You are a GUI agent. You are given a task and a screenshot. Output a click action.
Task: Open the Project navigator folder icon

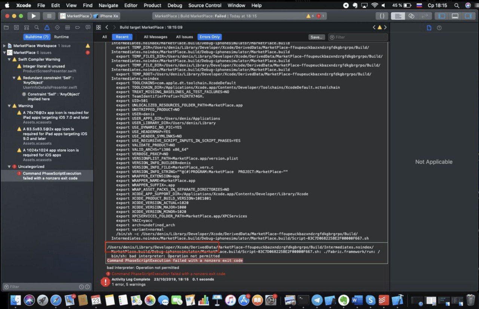coord(6,27)
